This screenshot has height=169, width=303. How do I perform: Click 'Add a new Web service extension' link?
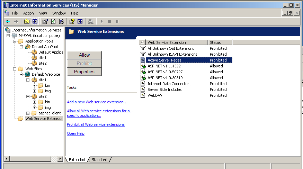97,102
